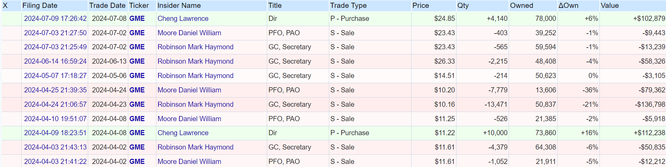
Task: Sort table by Trade Date column header
Action: coord(107,5)
